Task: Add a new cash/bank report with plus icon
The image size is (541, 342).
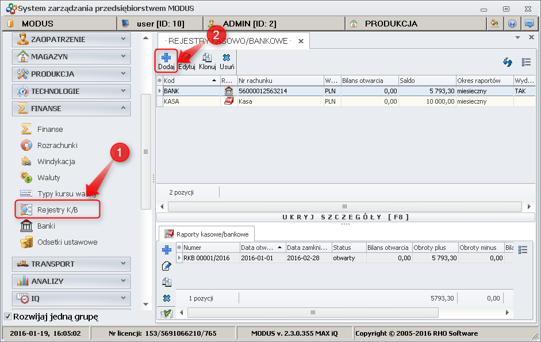Action: click(167, 250)
